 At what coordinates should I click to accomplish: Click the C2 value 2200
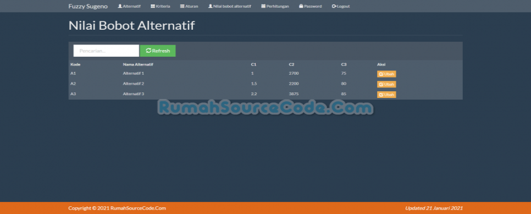[294, 84]
